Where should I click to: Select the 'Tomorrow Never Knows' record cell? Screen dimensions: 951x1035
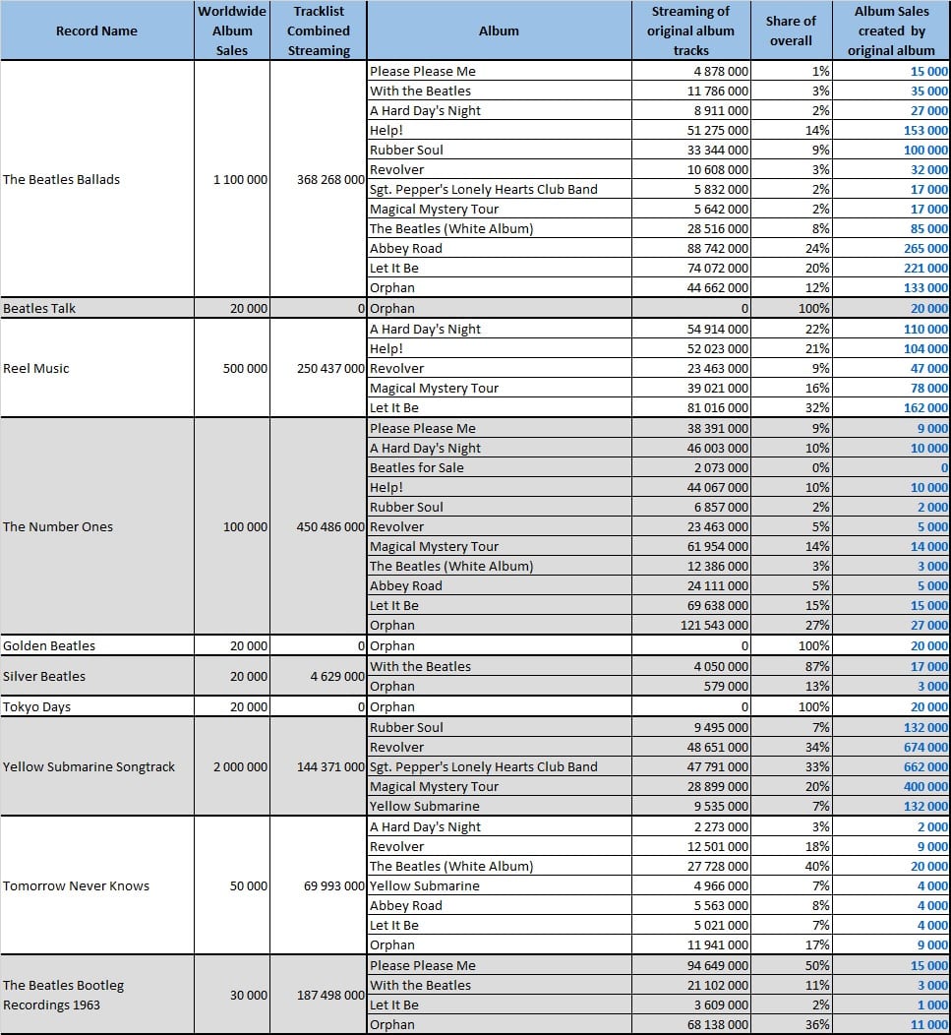click(x=97, y=885)
